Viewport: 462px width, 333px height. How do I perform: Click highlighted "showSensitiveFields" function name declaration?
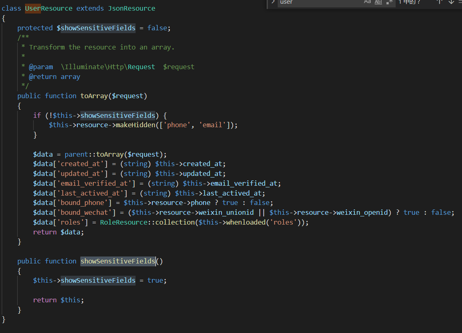pos(118,261)
